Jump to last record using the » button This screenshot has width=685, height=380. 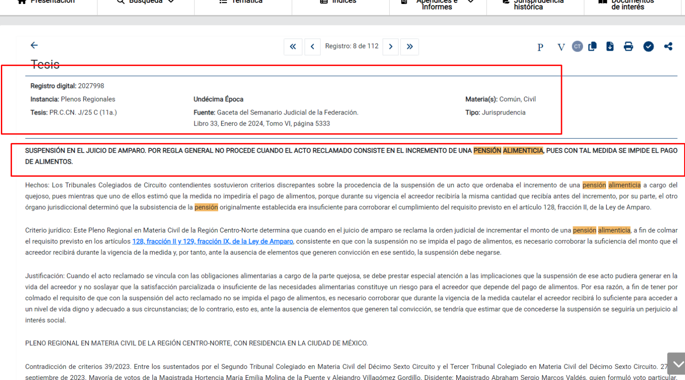pyautogui.click(x=410, y=47)
